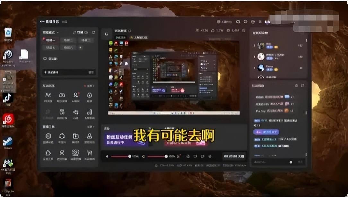The height and width of the screenshot is (197, 348).
Task: Click the clear button on add material row
Action: (91, 72)
